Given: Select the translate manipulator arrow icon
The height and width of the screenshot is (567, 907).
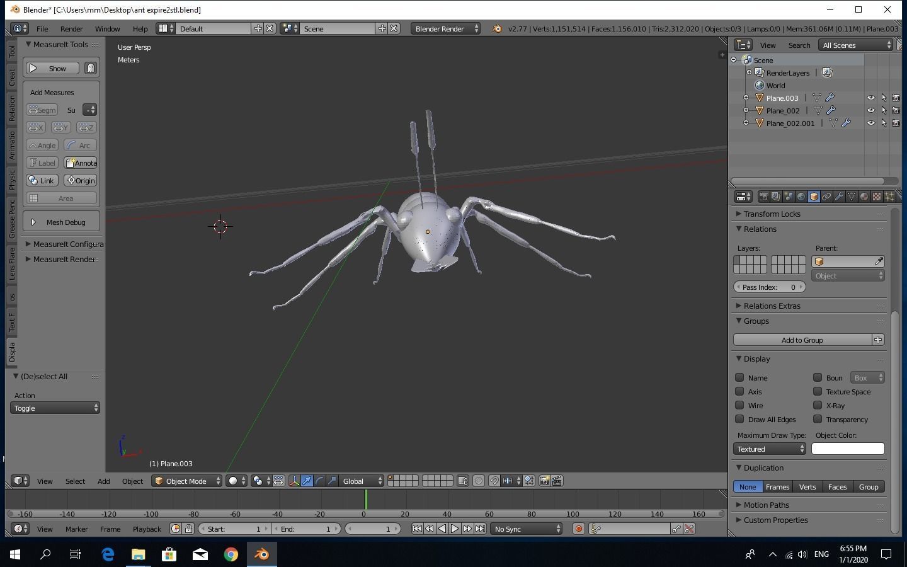Looking at the screenshot, I should click(x=307, y=481).
